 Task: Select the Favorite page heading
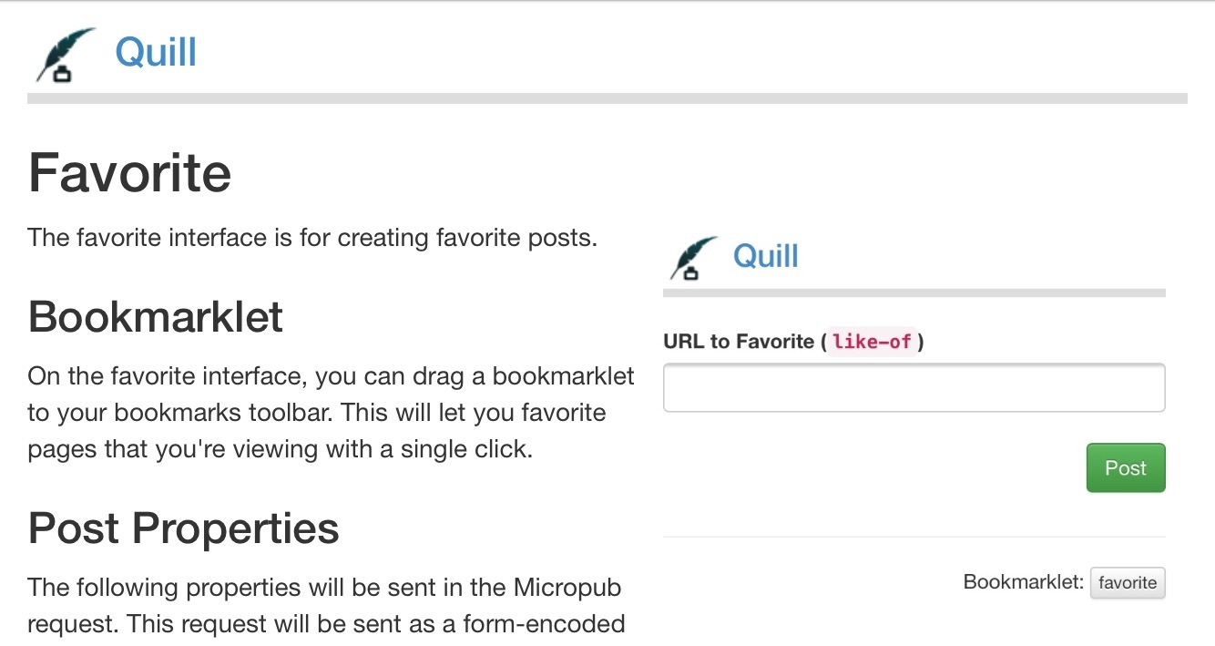(x=129, y=172)
